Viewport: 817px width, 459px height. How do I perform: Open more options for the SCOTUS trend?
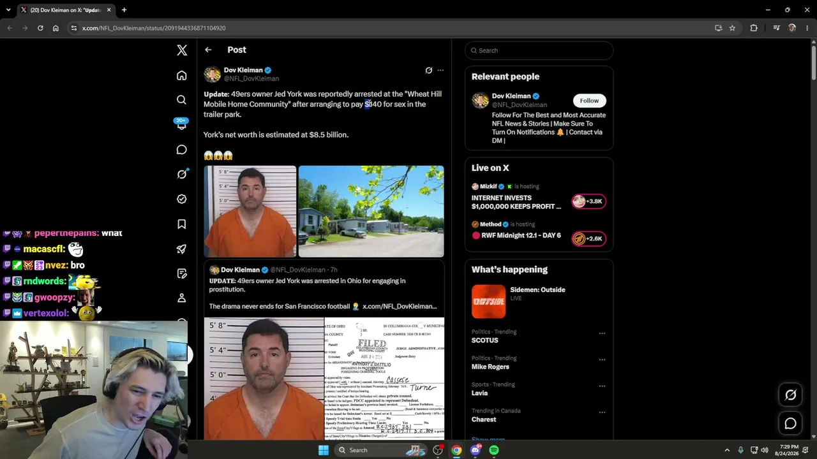pos(602,333)
